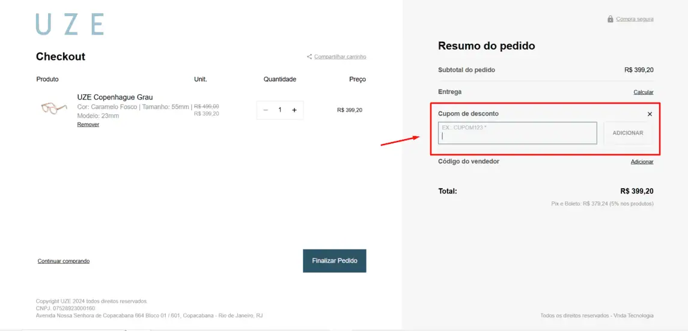Click the Subtotal do pedido label
688x331 pixels.
click(466, 70)
